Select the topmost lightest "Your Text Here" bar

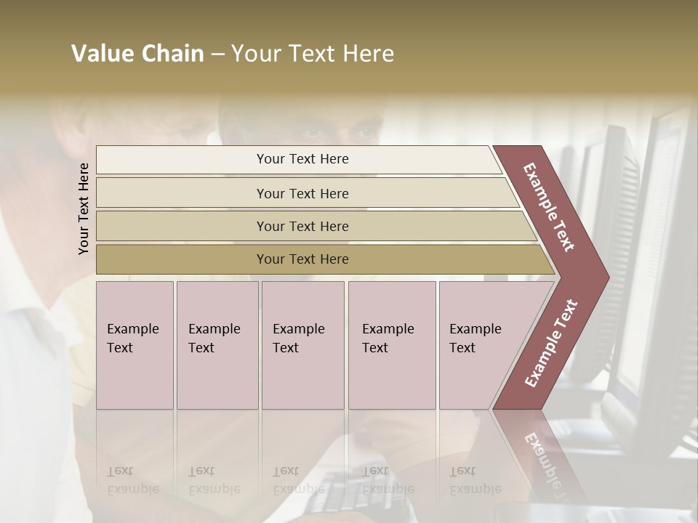(x=299, y=160)
